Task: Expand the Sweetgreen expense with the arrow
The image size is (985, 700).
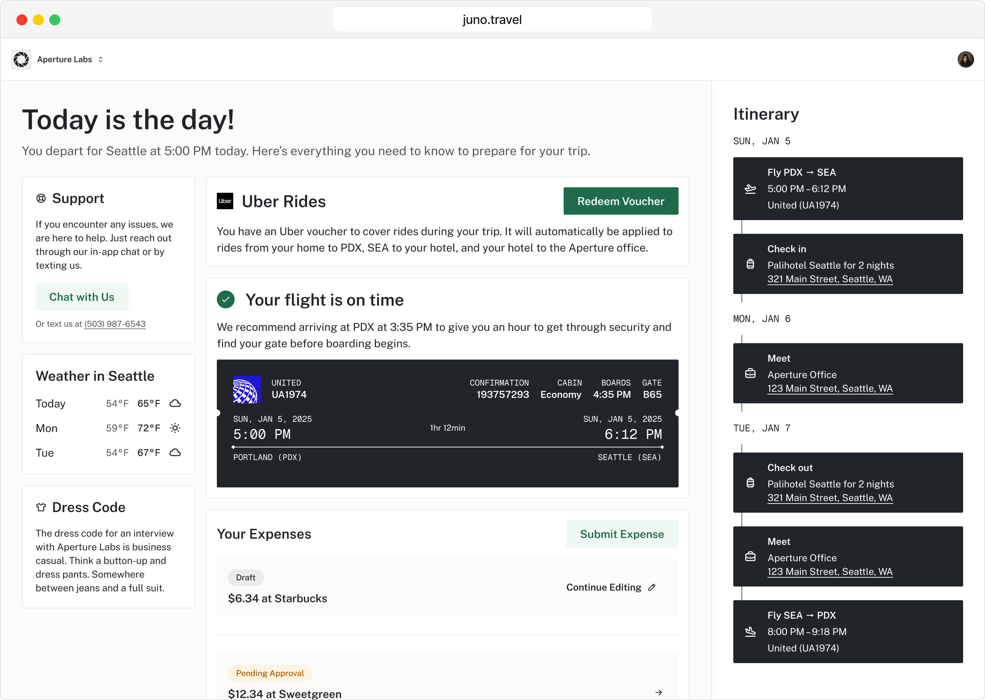Action: (x=658, y=693)
